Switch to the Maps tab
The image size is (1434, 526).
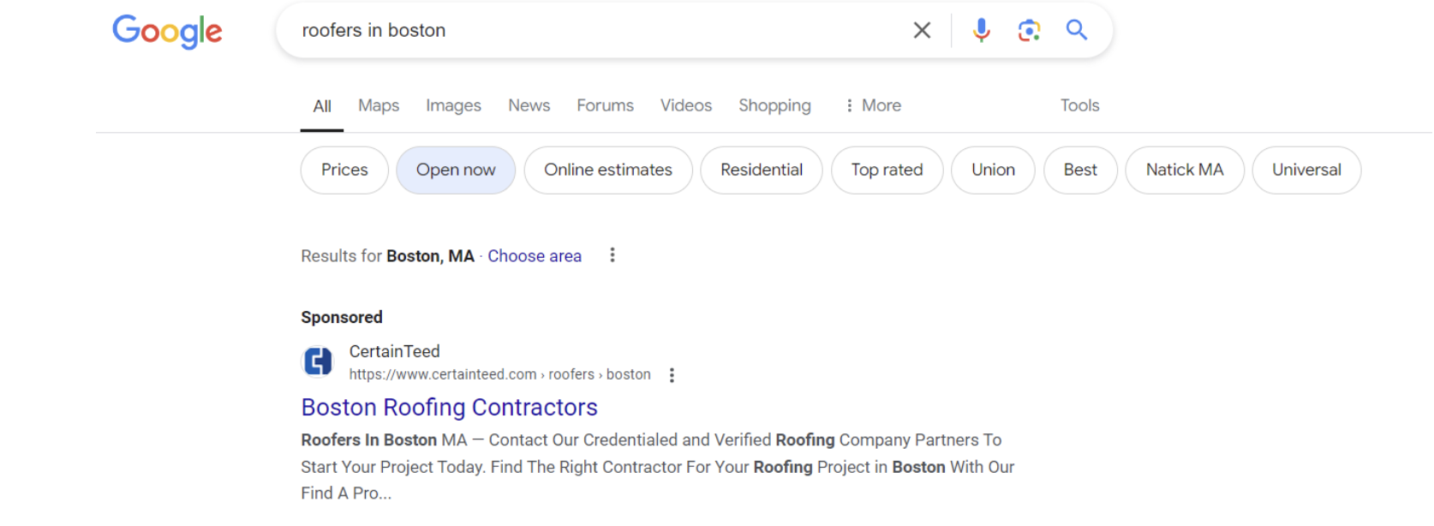(379, 105)
